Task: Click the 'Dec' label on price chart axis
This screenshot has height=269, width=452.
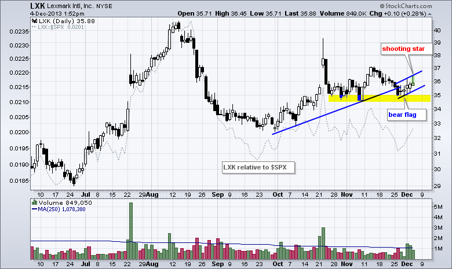Action: click(407, 194)
